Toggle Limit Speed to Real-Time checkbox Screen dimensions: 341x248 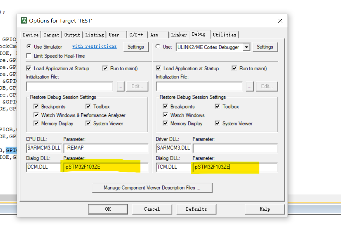29,56
